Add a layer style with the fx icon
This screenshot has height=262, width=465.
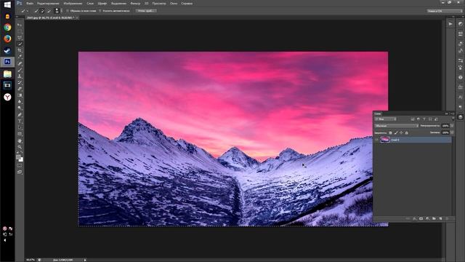pos(414,218)
